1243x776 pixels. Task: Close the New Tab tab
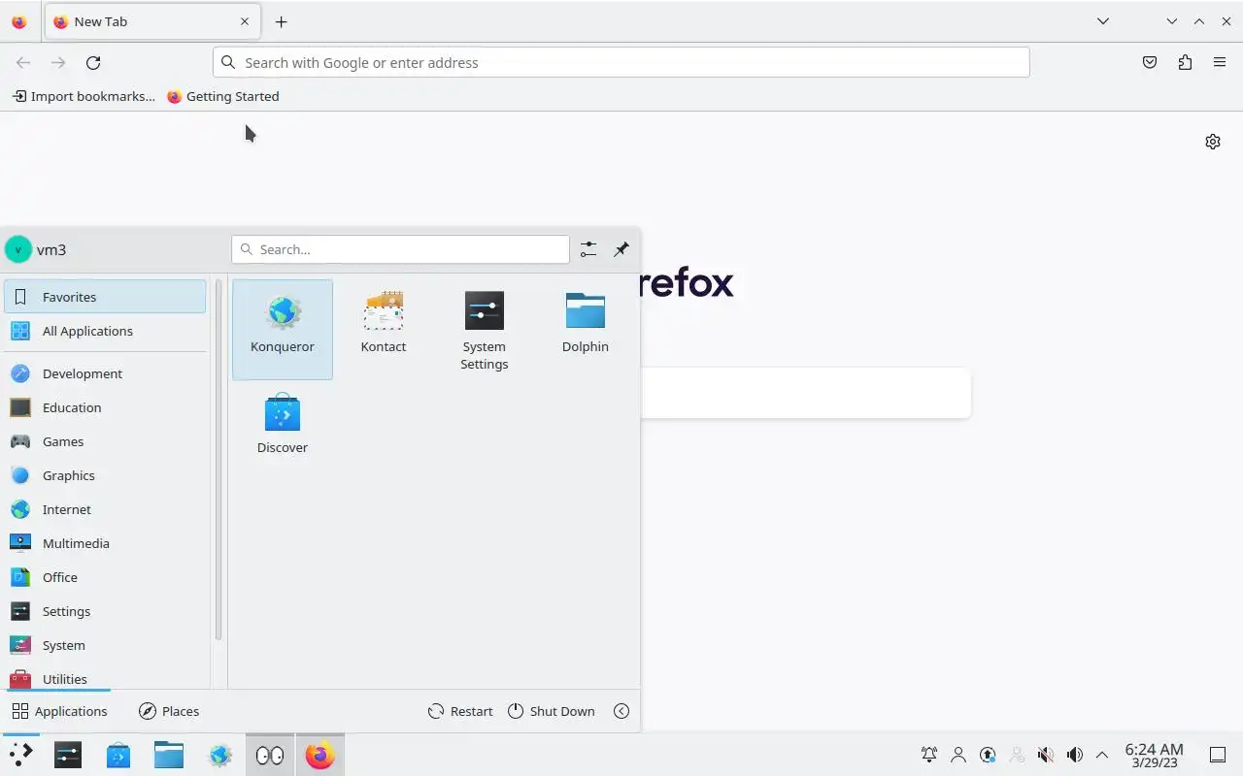click(x=245, y=21)
